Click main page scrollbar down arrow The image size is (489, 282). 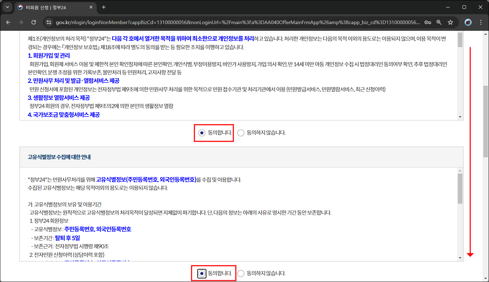[x=485, y=279]
